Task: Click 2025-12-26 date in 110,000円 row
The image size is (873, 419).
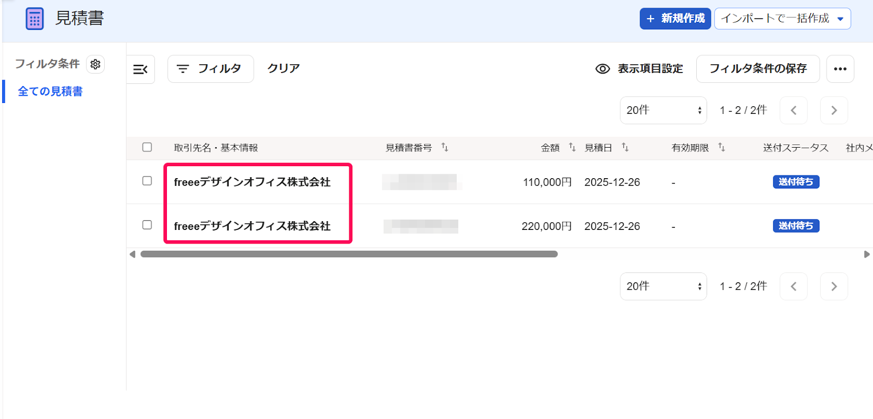Action: pos(612,183)
